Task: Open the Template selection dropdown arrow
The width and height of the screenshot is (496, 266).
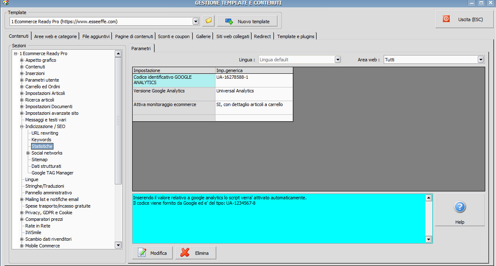Action: (196, 22)
